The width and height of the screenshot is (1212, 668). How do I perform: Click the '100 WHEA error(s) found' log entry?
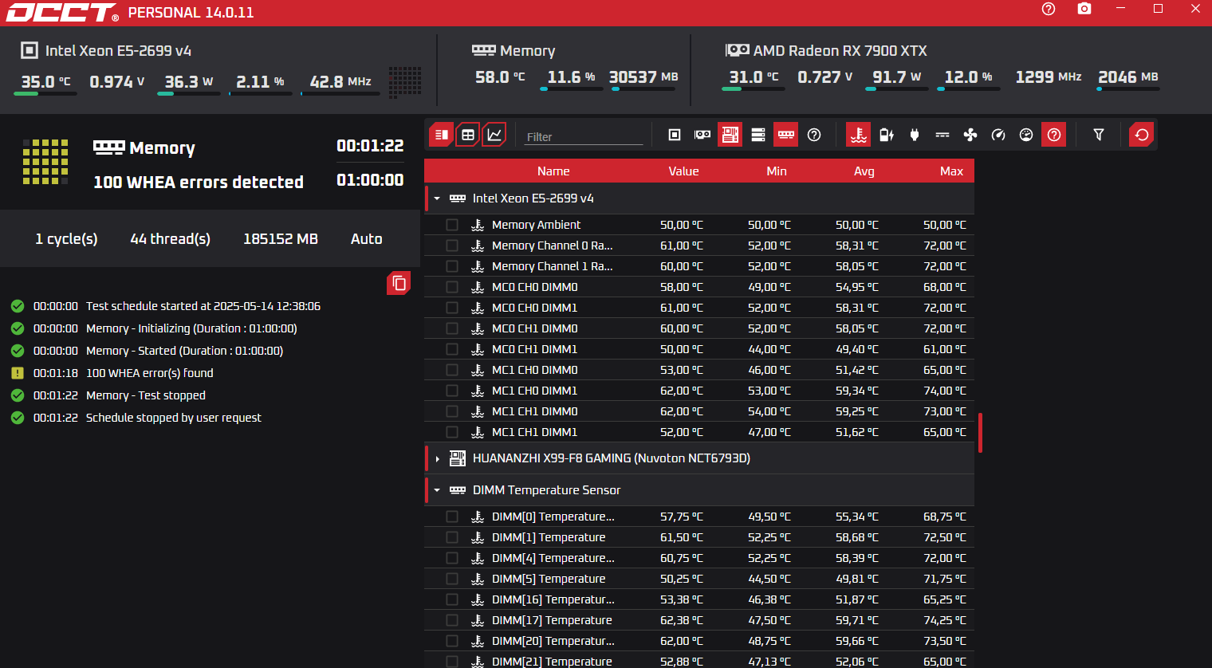tap(149, 373)
